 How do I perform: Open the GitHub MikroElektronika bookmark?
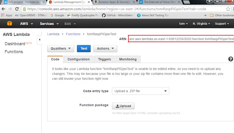click(118, 15)
